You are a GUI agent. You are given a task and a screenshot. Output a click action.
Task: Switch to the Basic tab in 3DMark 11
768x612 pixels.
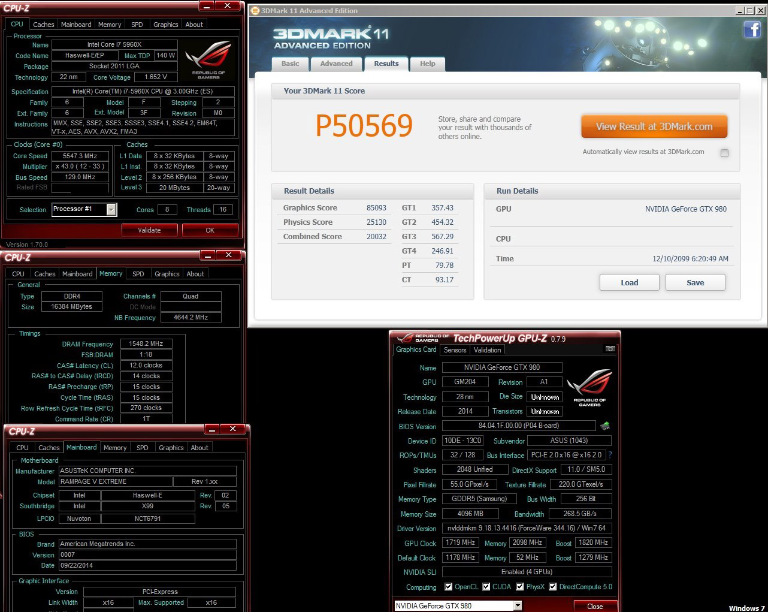[291, 64]
